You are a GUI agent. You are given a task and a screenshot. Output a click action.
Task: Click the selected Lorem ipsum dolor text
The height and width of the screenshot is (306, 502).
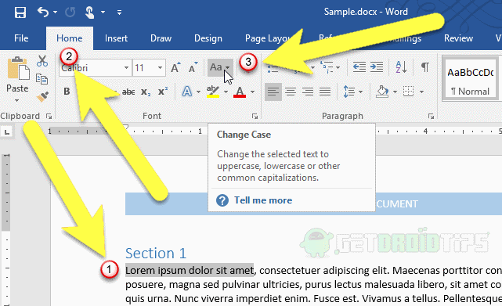click(x=190, y=271)
